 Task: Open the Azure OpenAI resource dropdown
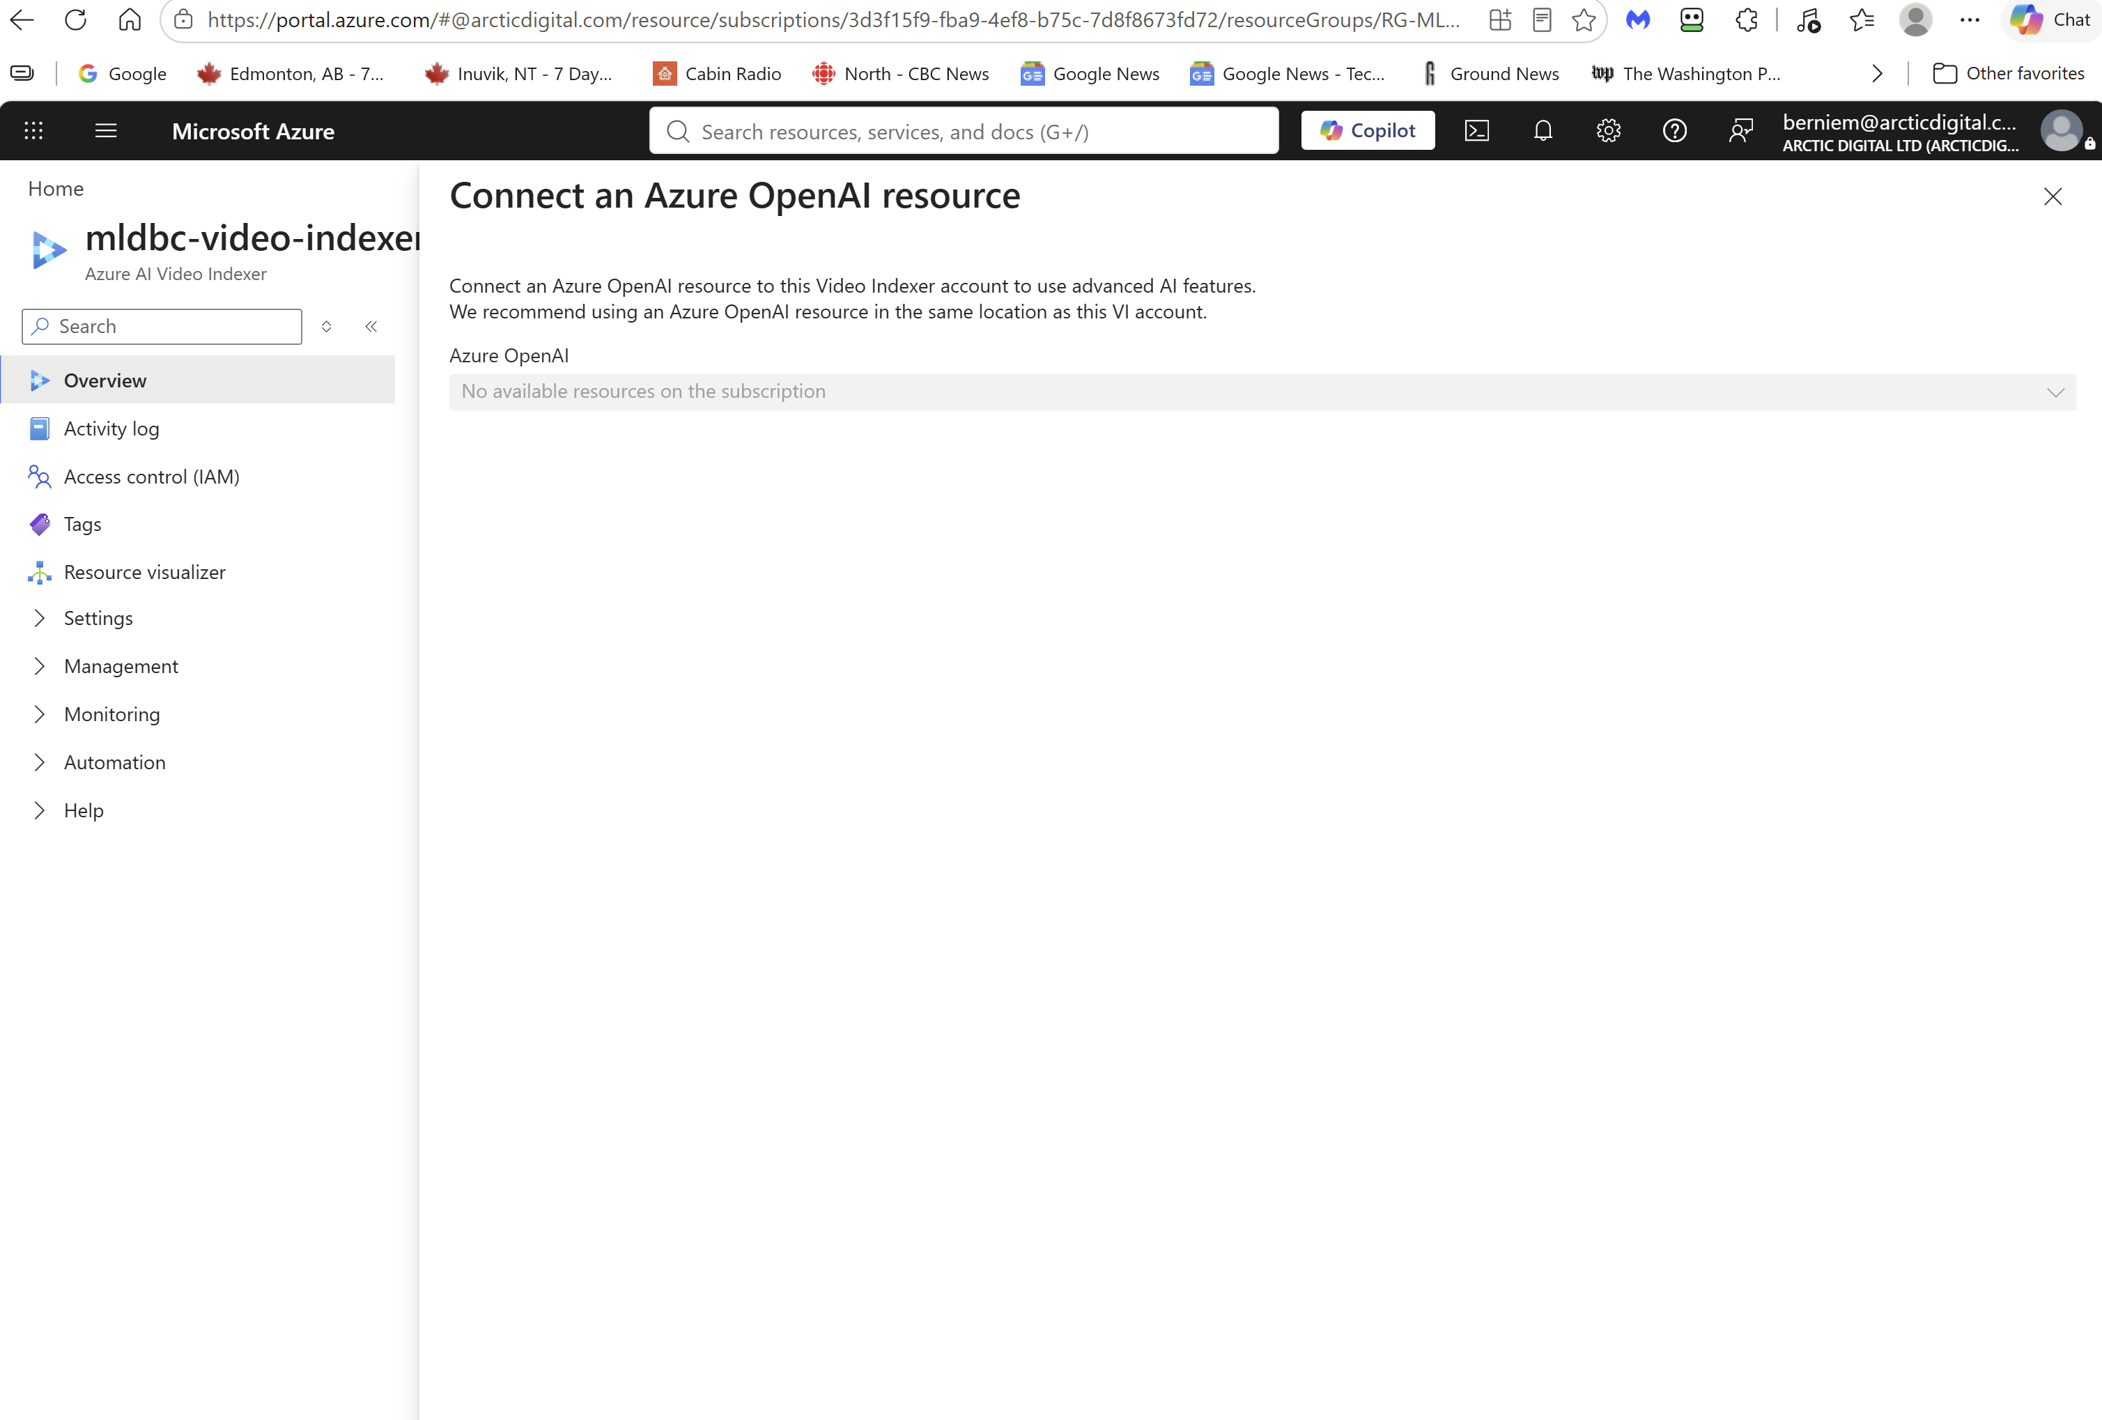point(1262,392)
